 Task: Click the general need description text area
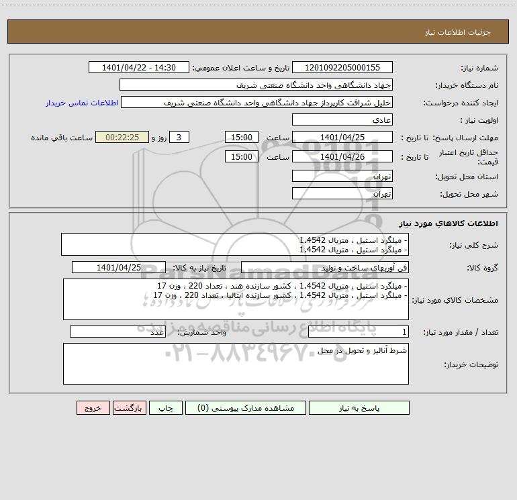click(x=235, y=244)
